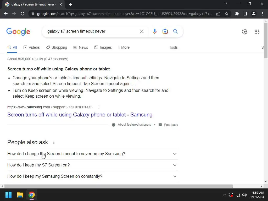This screenshot has height=201, width=268.
Task: Go to Google homepage via logo
Action: pyautogui.click(x=18, y=32)
